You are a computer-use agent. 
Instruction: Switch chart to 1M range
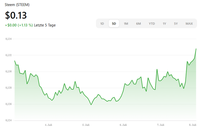tap(126, 23)
